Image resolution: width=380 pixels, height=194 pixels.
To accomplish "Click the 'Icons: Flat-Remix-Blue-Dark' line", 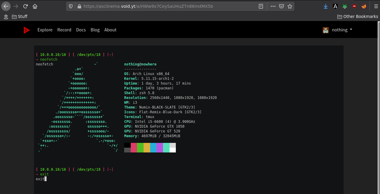I will tap(163, 112).
